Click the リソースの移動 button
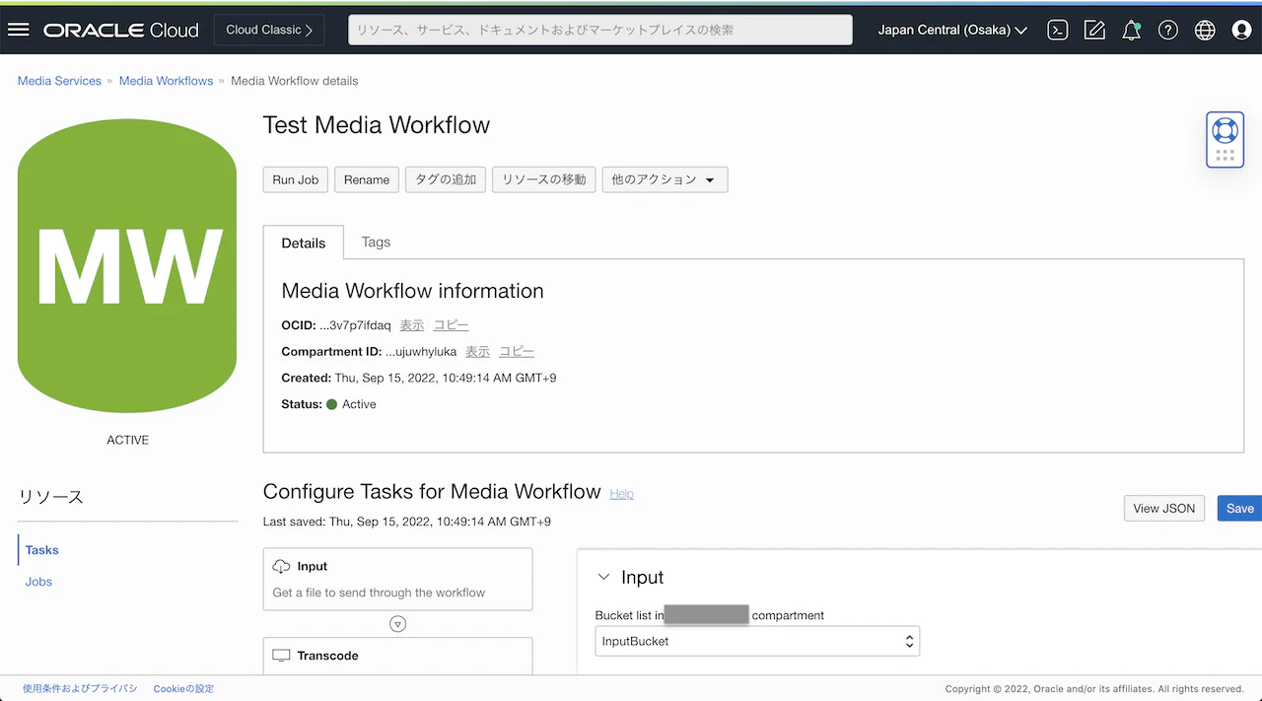The height and width of the screenshot is (701, 1262). point(544,179)
